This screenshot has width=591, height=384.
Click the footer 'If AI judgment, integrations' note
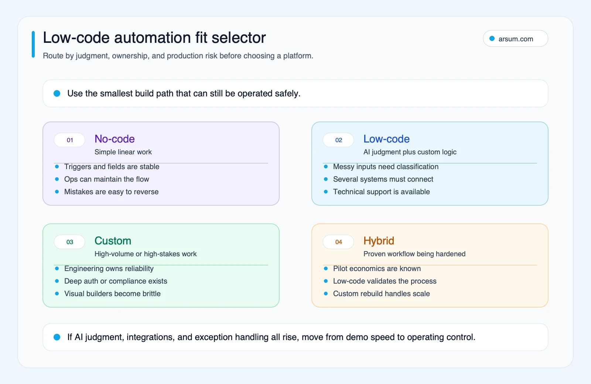[271, 337]
